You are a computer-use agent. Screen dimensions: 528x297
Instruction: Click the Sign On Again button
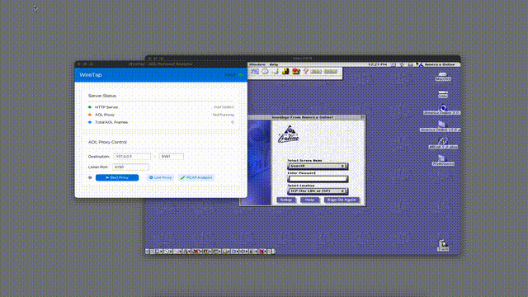342,200
